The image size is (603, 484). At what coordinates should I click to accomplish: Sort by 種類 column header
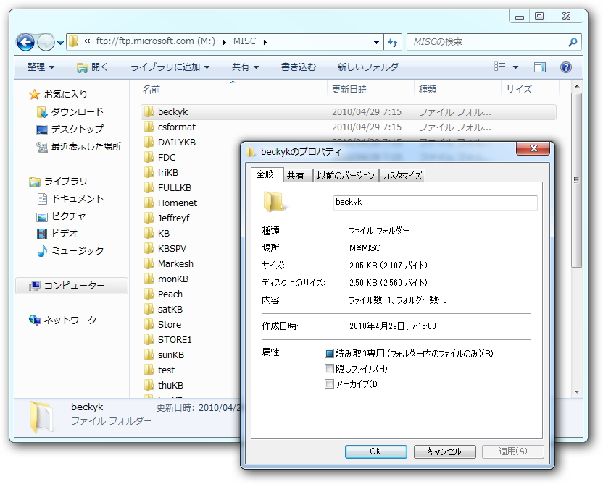tap(428, 90)
